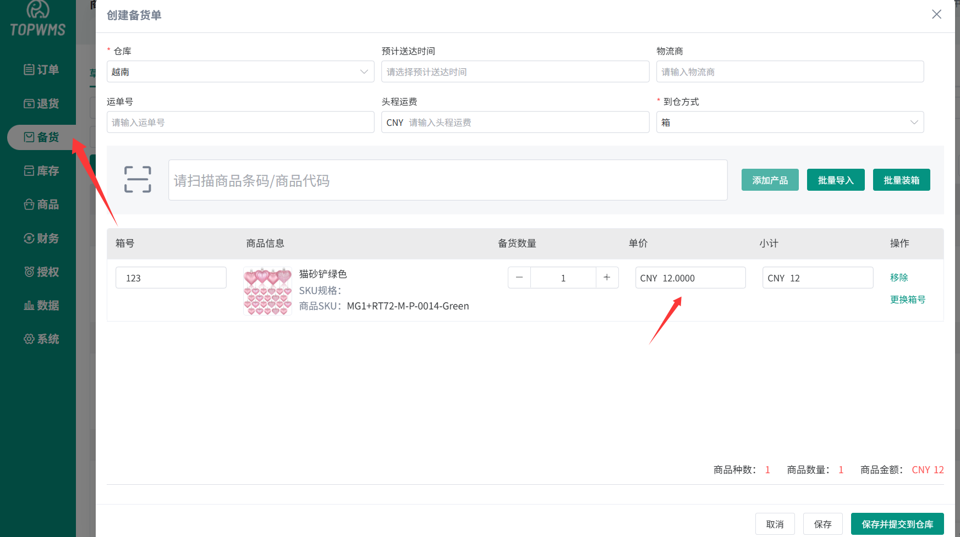Decrease 备货数量 with minus button
Screen dimensions: 960x537
[519, 278]
